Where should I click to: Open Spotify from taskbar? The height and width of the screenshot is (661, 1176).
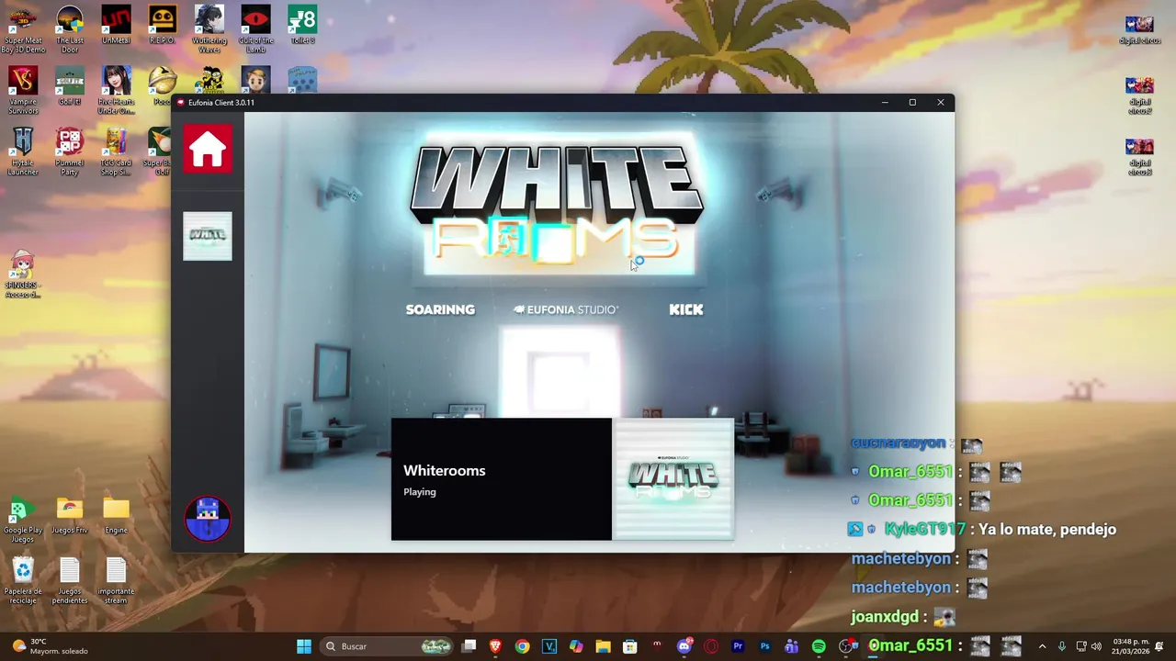click(819, 646)
